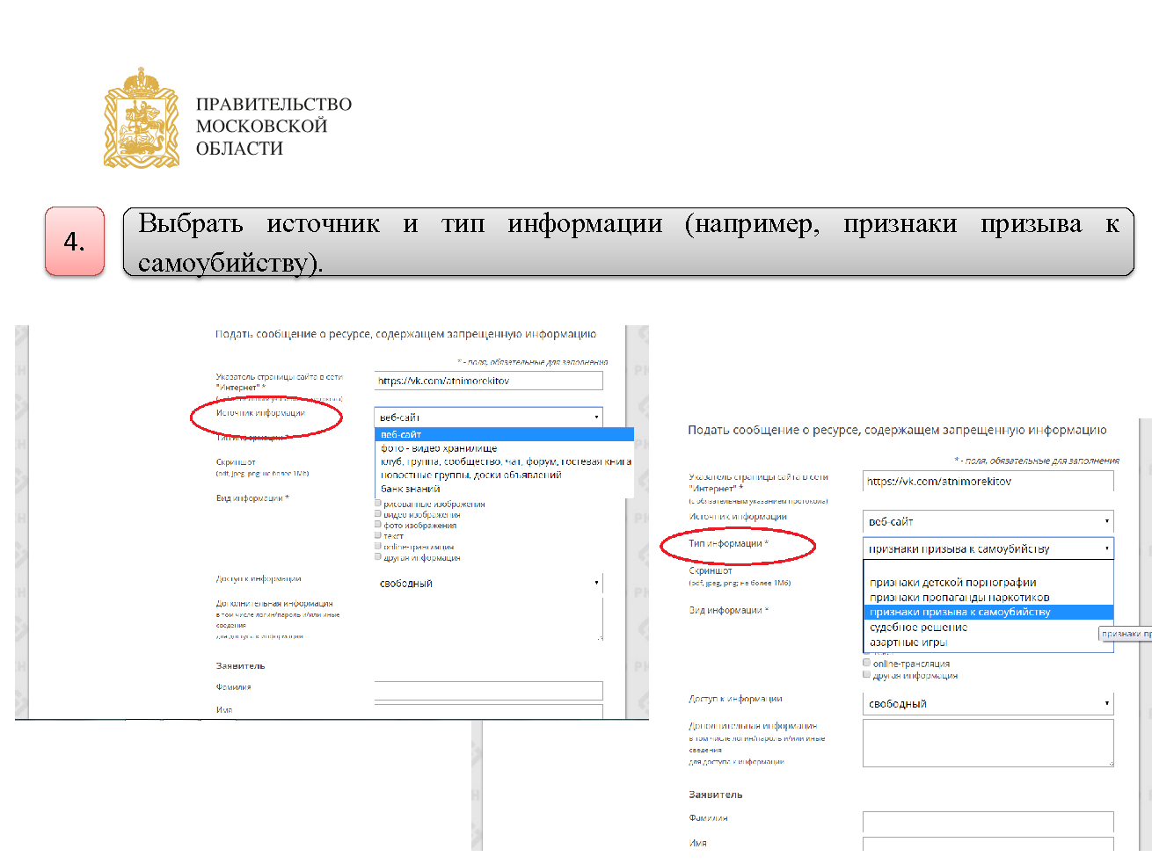Tick 'видео изображения' checkbox in the left form
This screenshot has height=864, width=1152.
[x=378, y=514]
